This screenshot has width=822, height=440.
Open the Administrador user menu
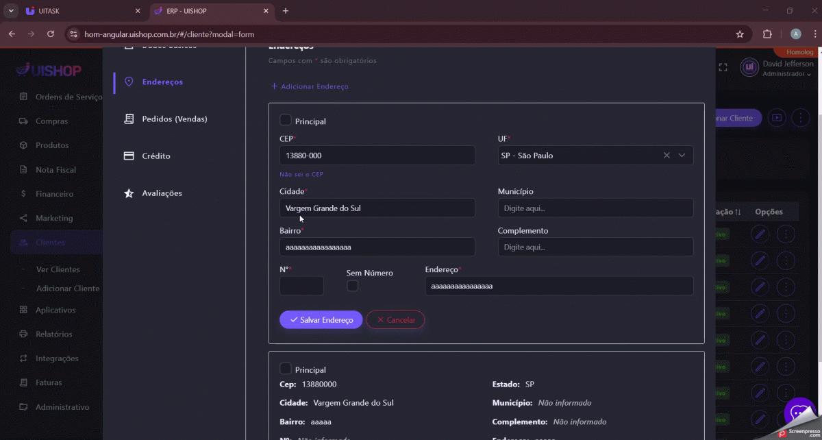pos(786,74)
